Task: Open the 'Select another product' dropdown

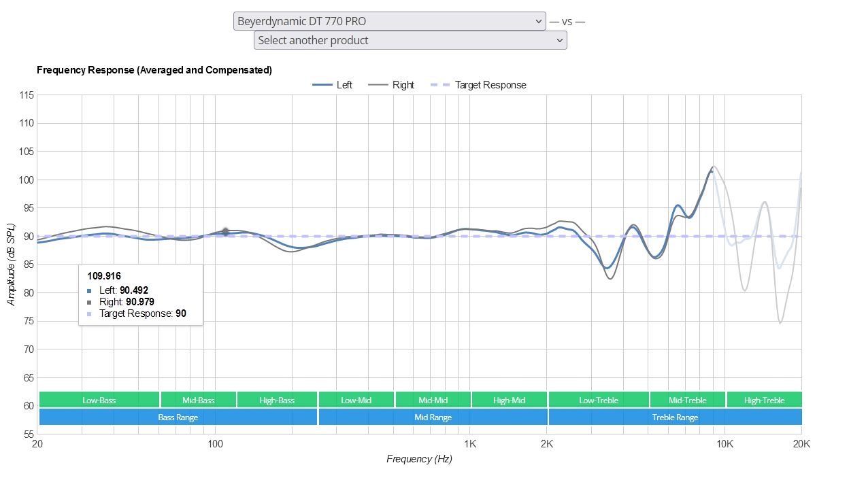Action: (410, 40)
